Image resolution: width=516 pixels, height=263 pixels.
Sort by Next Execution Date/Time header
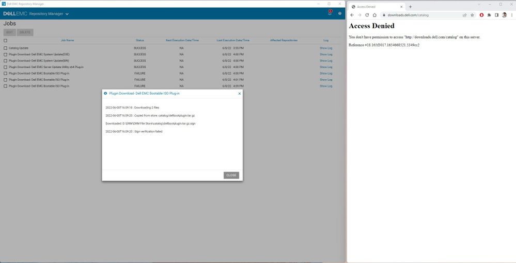(182, 40)
